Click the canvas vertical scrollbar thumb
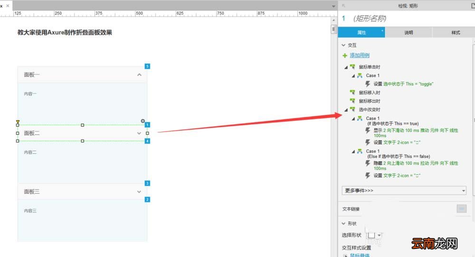475x257 pixels. pos(333,29)
